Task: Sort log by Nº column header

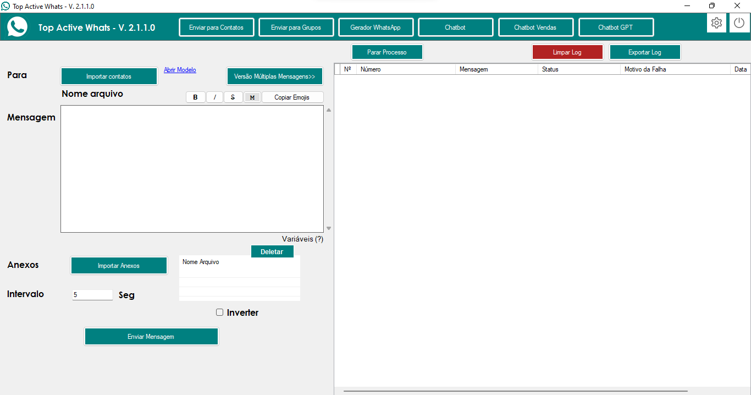Action: pos(347,69)
